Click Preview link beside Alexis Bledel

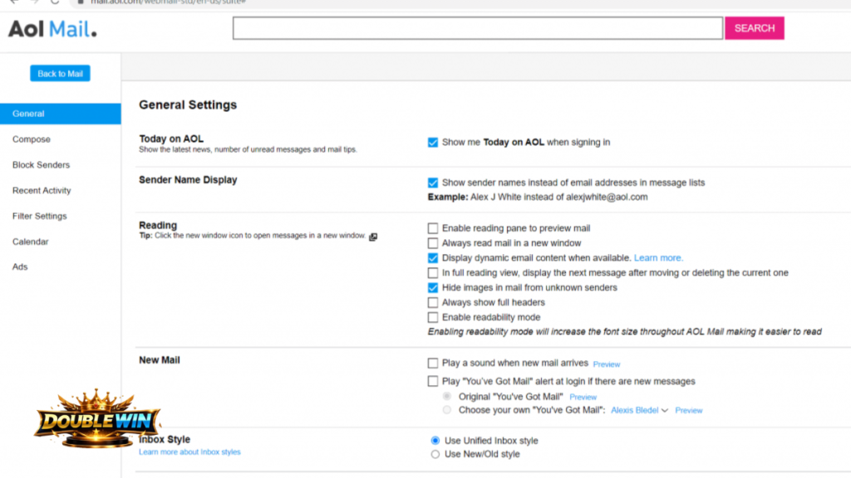point(689,411)
